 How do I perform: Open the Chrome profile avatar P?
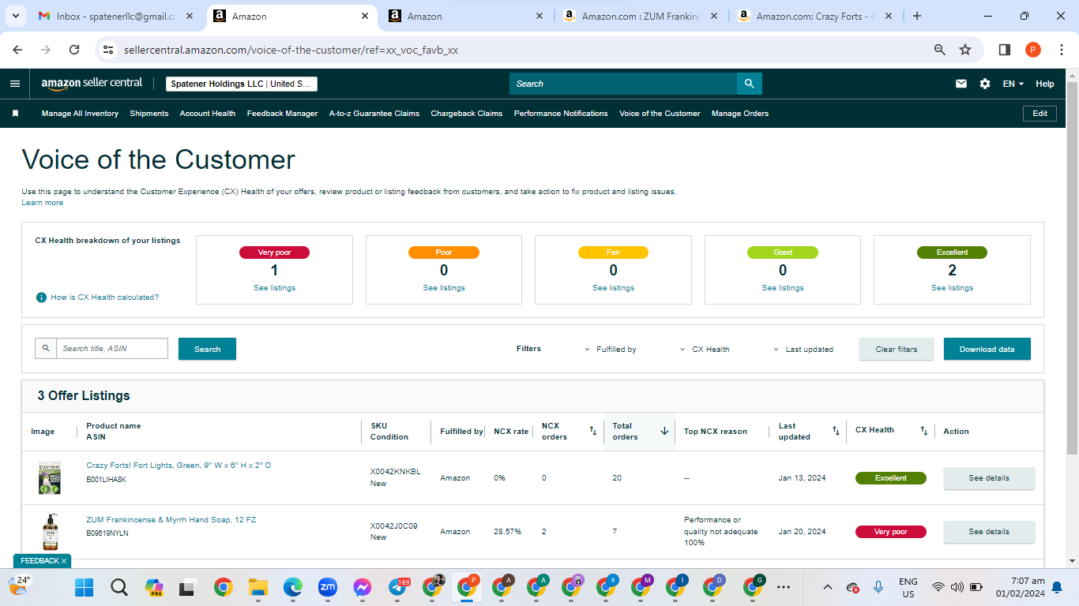[x=1033, y=50]
